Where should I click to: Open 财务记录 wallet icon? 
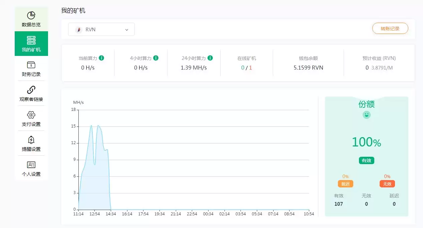[x=31, y=65]
